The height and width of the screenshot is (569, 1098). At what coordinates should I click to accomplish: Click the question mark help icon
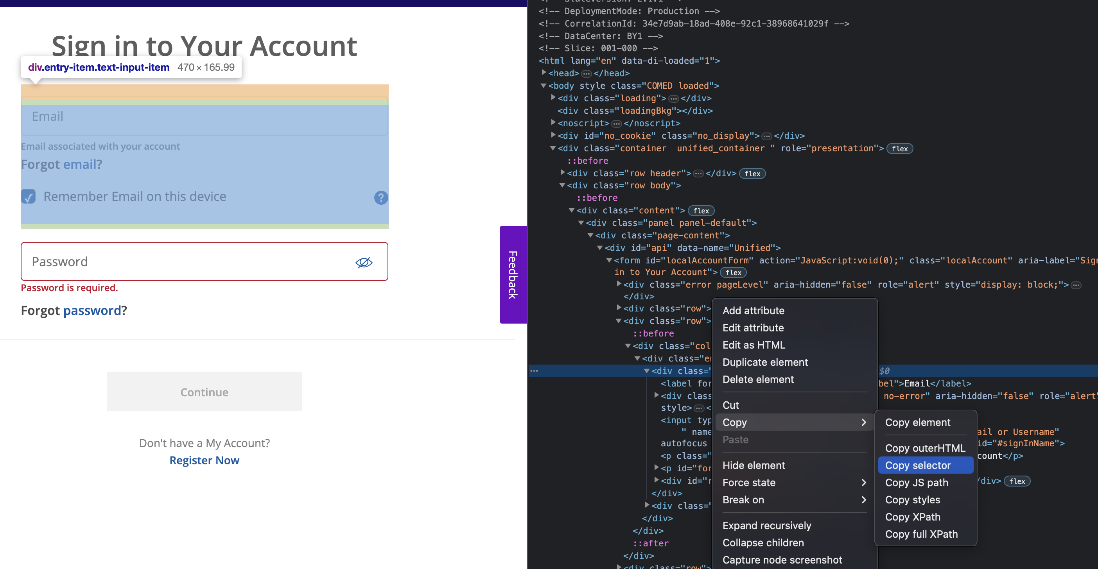380,198
